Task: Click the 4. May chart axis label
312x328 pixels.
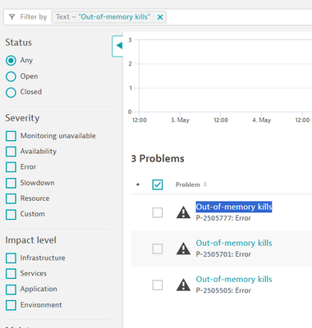Action: (x=262, y=120)
